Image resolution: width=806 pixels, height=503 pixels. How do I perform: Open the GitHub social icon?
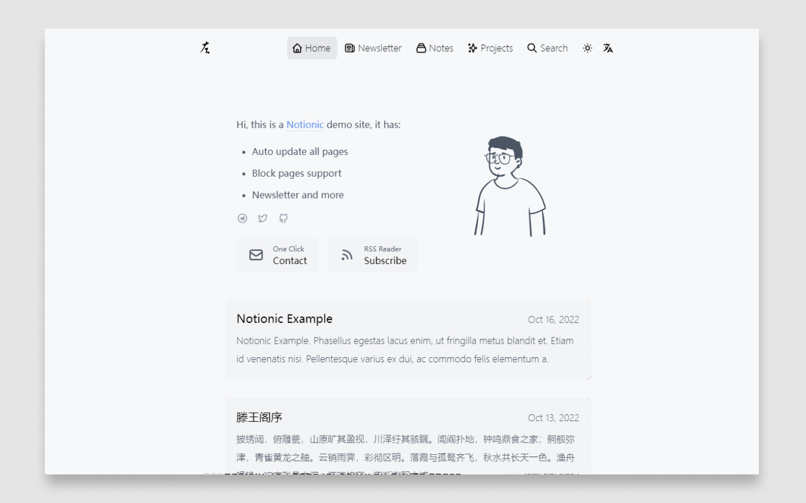tap(283, 218)
